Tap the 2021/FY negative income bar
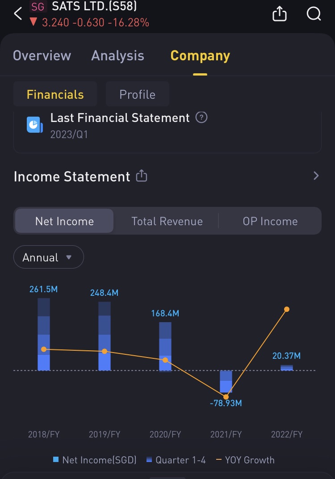Screen dimensions: 335x479 point(226,381)
